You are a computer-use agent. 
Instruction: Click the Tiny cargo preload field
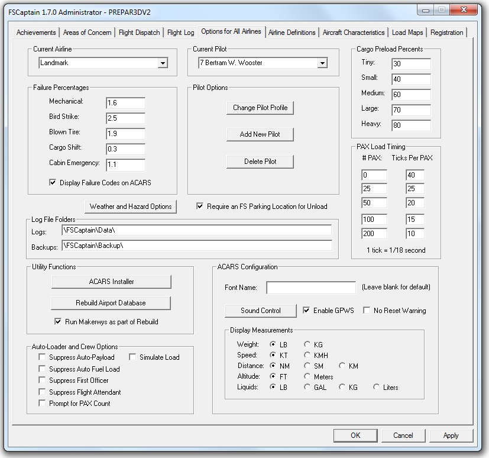[412, 64]
